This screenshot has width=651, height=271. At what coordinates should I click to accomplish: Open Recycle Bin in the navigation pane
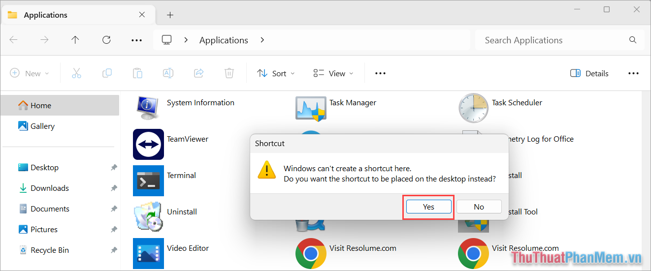60,250
